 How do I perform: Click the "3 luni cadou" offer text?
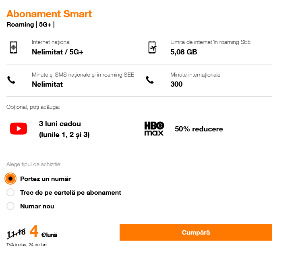[60, 124]
